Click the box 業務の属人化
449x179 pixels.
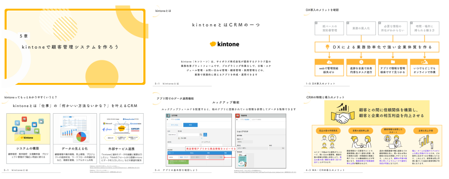[x=361, y=29]
